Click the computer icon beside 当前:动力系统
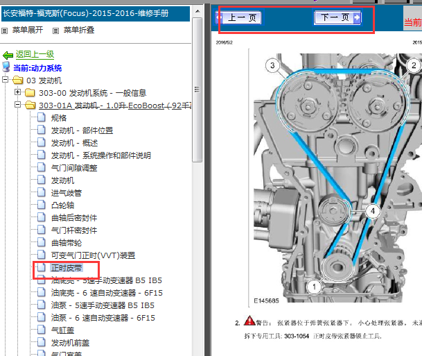This screenshot has height=356, width=422. coord(6,67)
